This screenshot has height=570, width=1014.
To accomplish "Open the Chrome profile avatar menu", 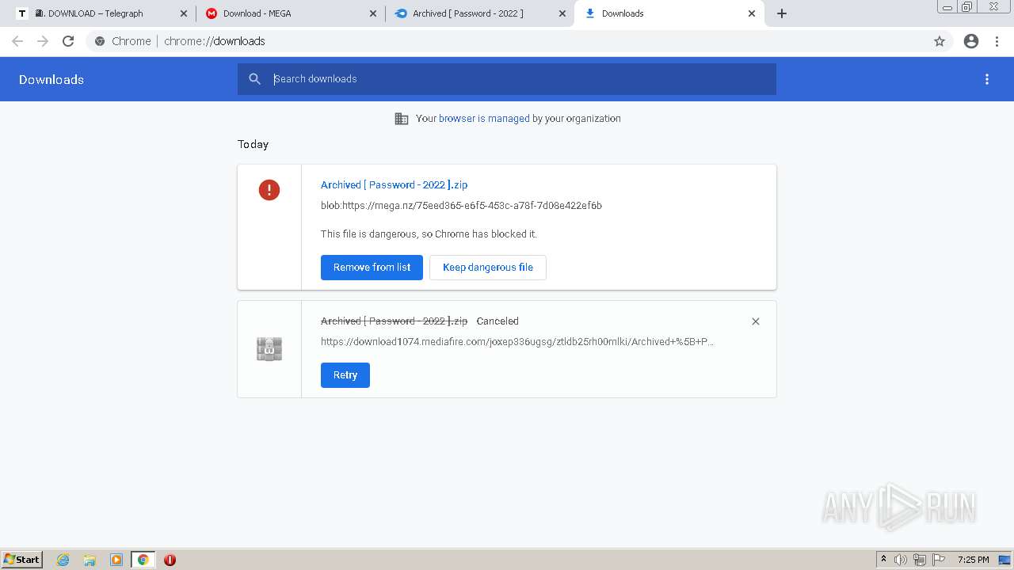I will point(971,41).
